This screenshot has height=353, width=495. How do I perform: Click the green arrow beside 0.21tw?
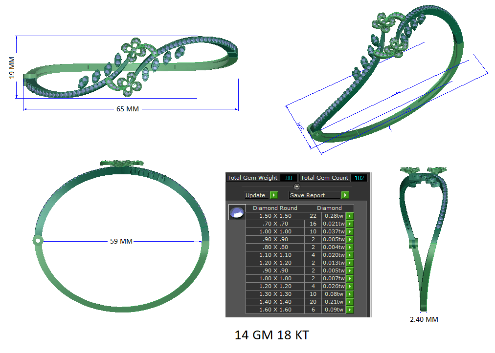(x=350, y=302)
